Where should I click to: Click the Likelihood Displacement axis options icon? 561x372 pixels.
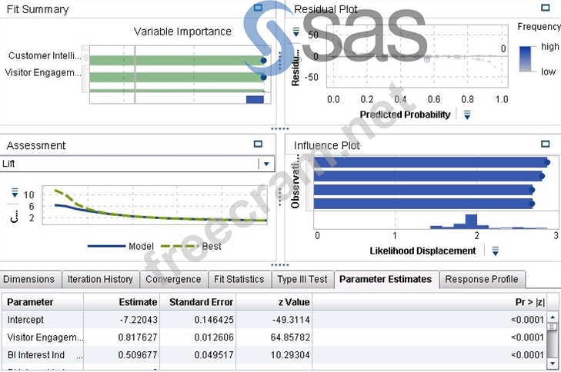click(x=496, y=251)
